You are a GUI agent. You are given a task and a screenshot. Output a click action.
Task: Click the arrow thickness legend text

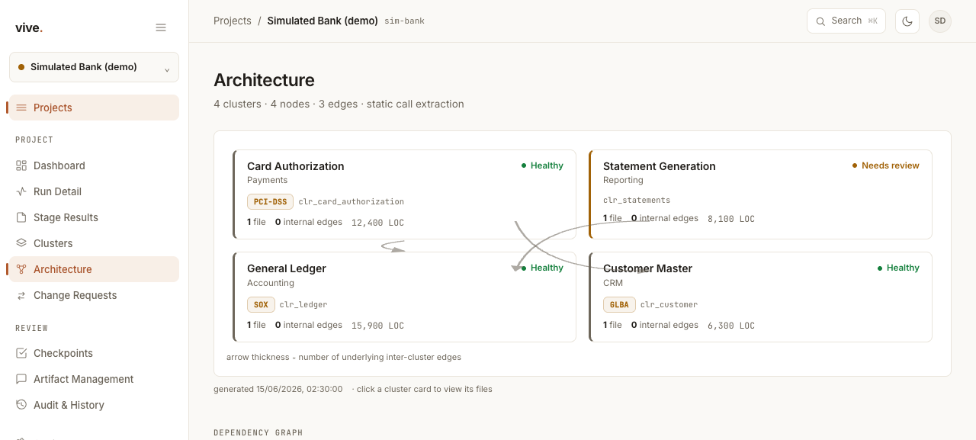click(344, 357)
